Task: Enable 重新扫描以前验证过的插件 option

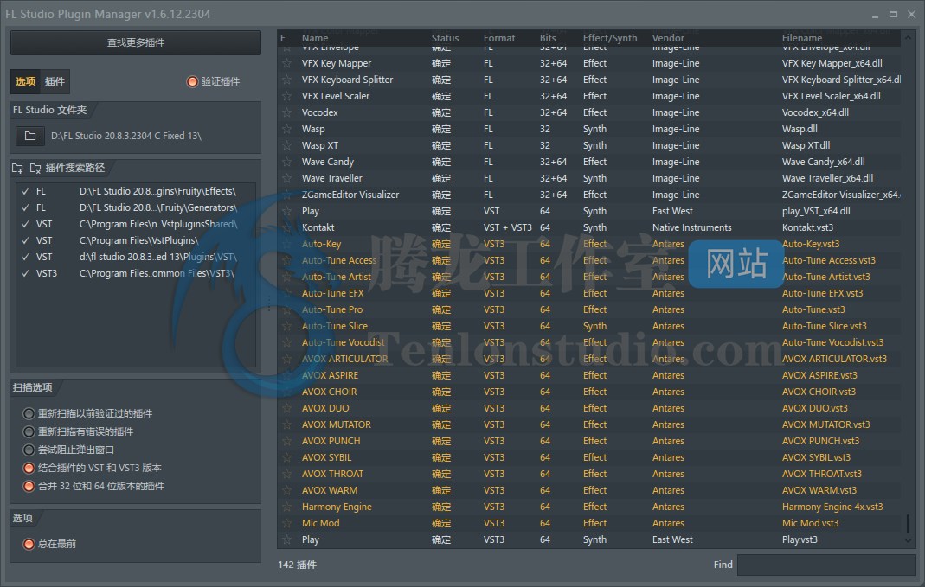Action: [x=29, y=413]
